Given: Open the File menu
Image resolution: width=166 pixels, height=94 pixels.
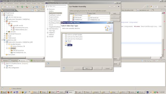Looking at the screenshot, I should coord(2,3).
